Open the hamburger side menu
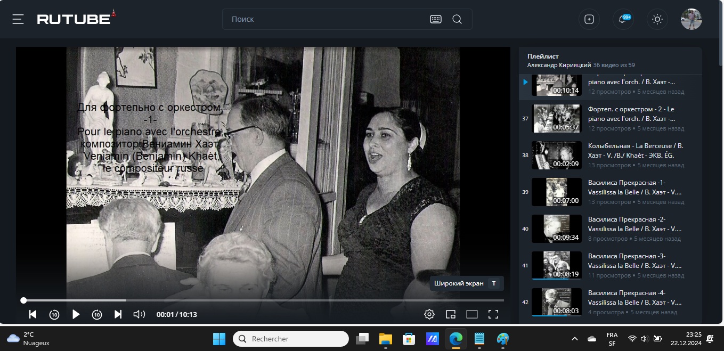This screenshot has width=724, height=351. (19, 19)
